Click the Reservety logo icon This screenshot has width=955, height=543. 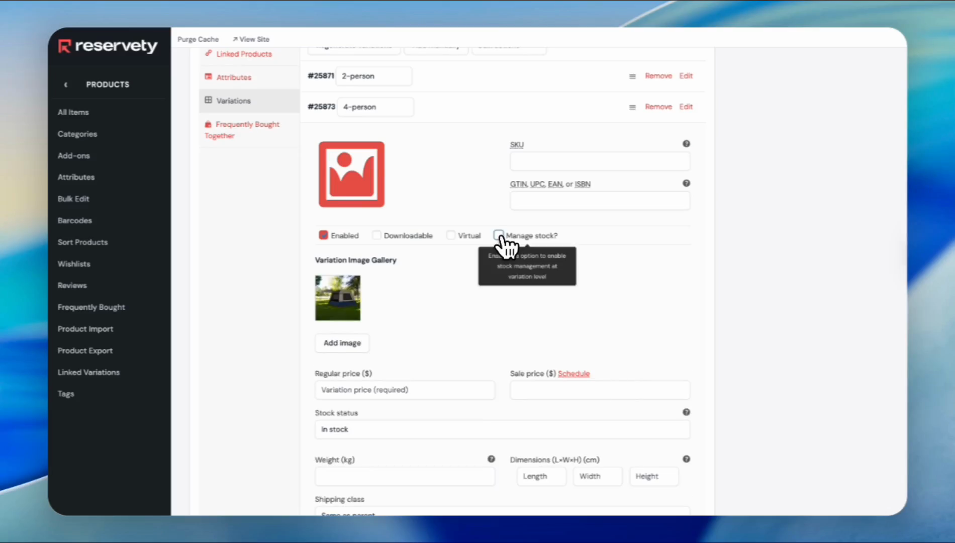coord(64,46)
